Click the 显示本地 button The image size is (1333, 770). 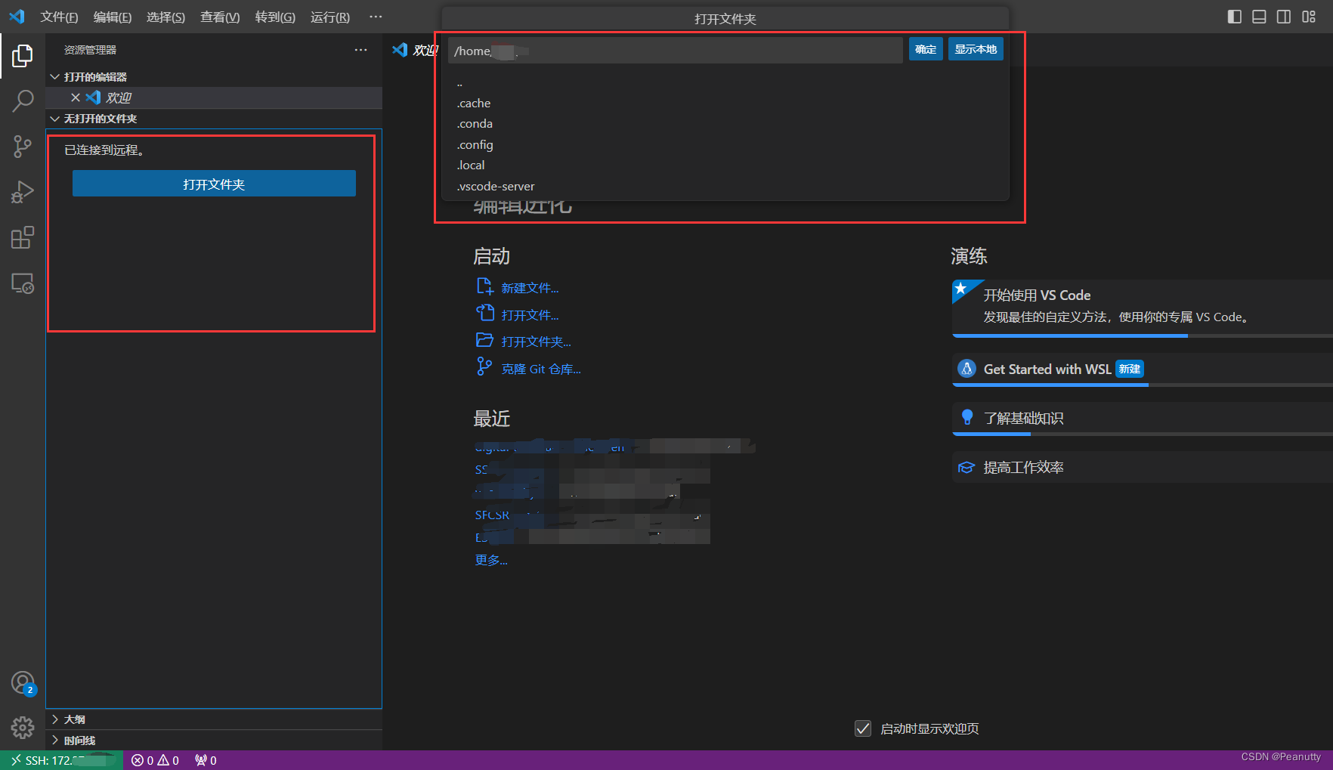976,49
